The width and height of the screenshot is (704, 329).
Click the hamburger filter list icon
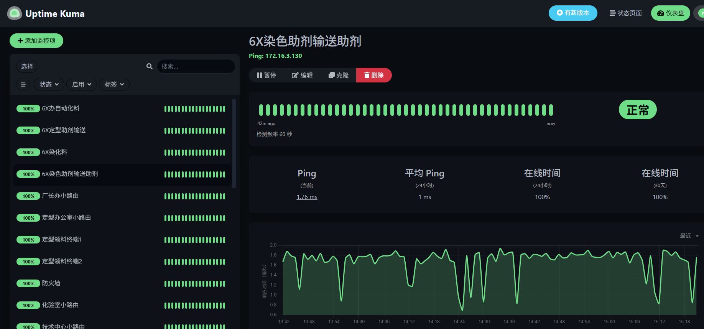[x=23, y=84]
